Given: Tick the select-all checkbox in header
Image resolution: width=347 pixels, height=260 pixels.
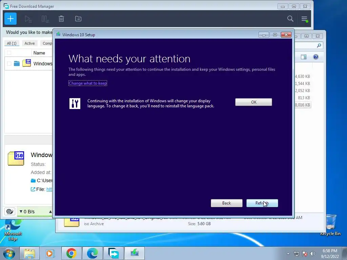Looking at the screenshot, I should (9, 53).
